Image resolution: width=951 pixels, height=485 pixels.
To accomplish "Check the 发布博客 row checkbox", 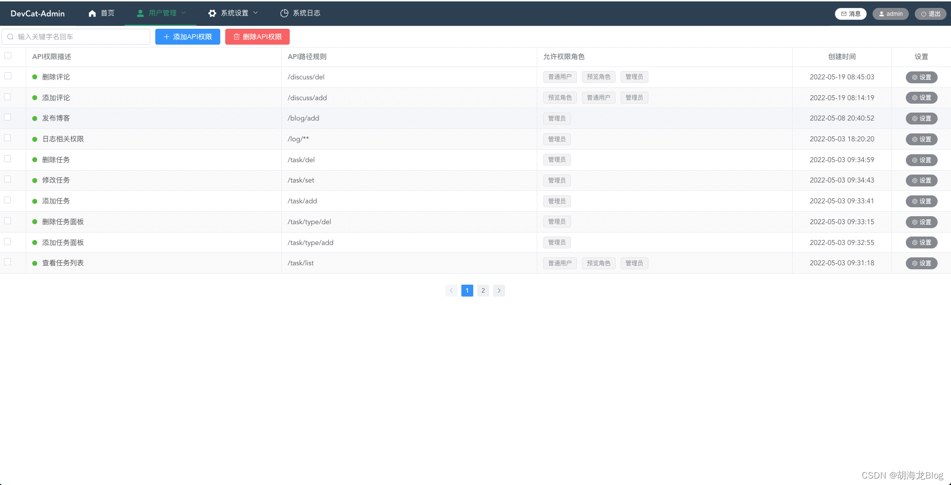I will pos(8,117).
